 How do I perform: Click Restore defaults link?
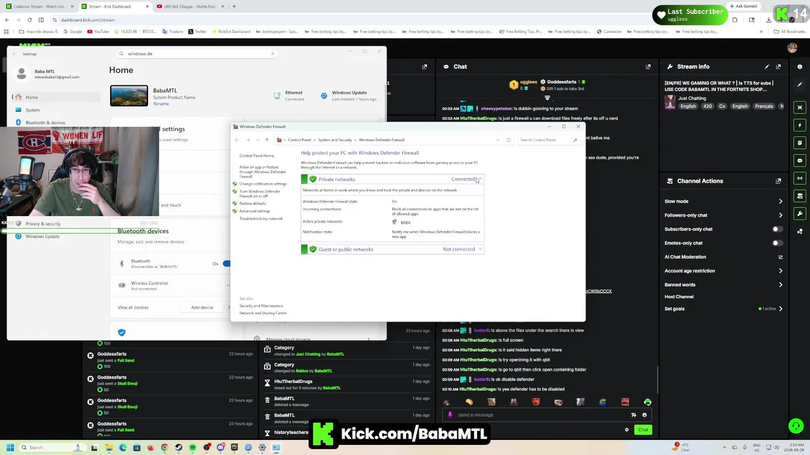pos(252,203)
